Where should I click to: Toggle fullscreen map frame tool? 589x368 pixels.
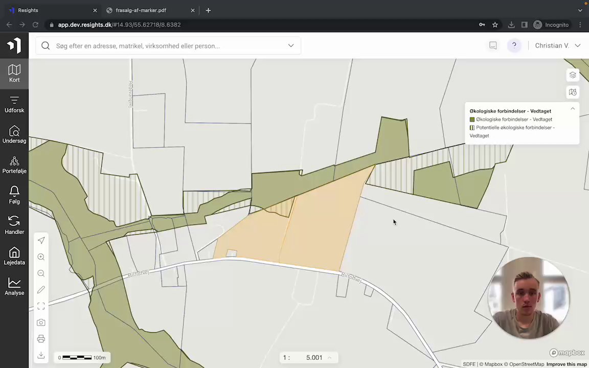(41, 306)
